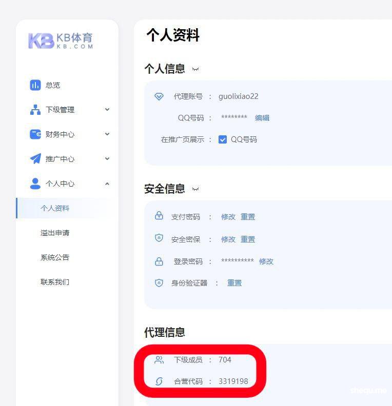Click the 合营代码 link icon
Image resolution: width=392 pixels, height=406 pixels.
pyautogui.click(x=159, y=381)
